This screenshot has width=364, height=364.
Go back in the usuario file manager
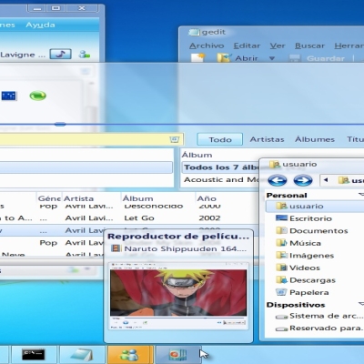(278, 180)
